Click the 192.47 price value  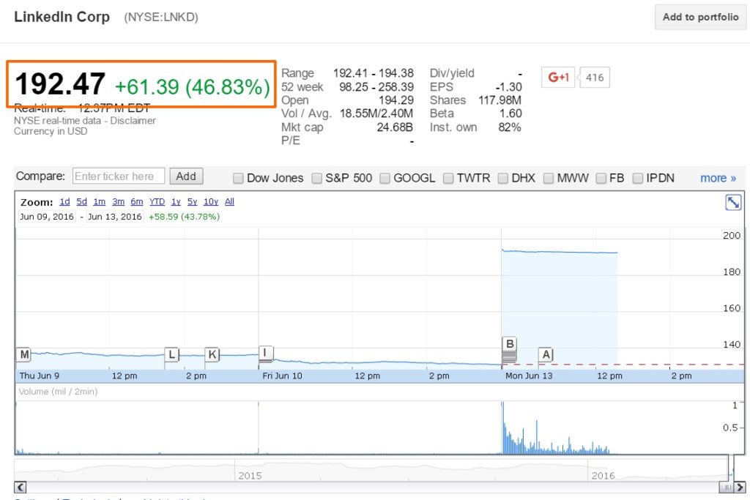click(x=60, y=83)
